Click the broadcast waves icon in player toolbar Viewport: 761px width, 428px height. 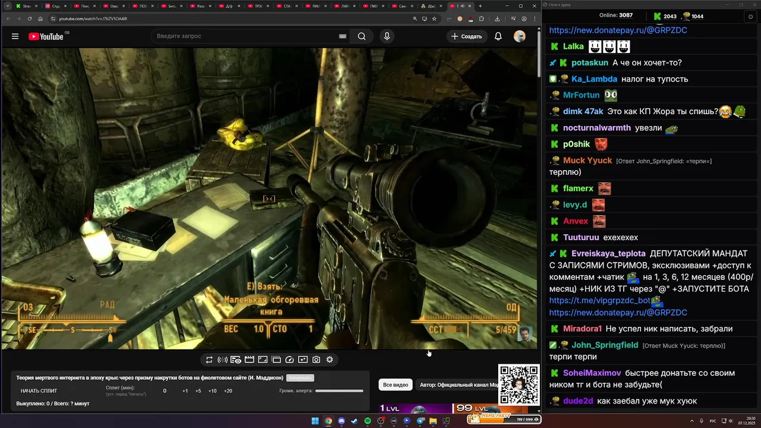[222, 360]
